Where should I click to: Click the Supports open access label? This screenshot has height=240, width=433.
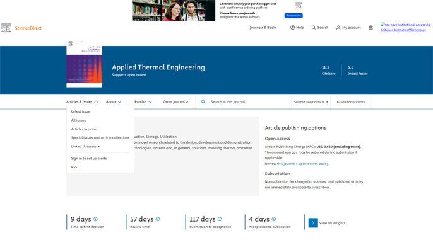click(x=129, y=75)
